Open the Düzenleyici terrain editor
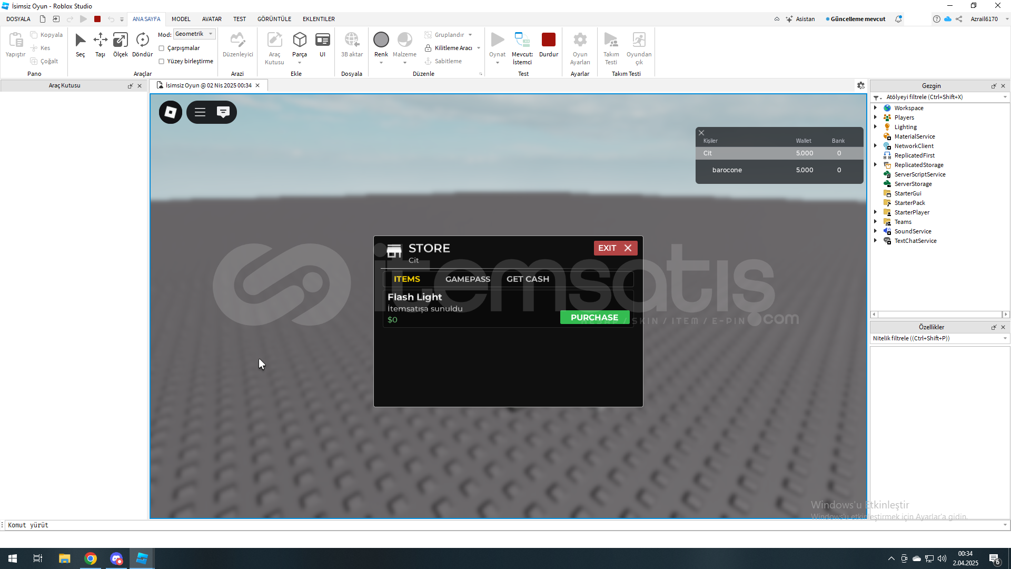 (x=237, y=45)
